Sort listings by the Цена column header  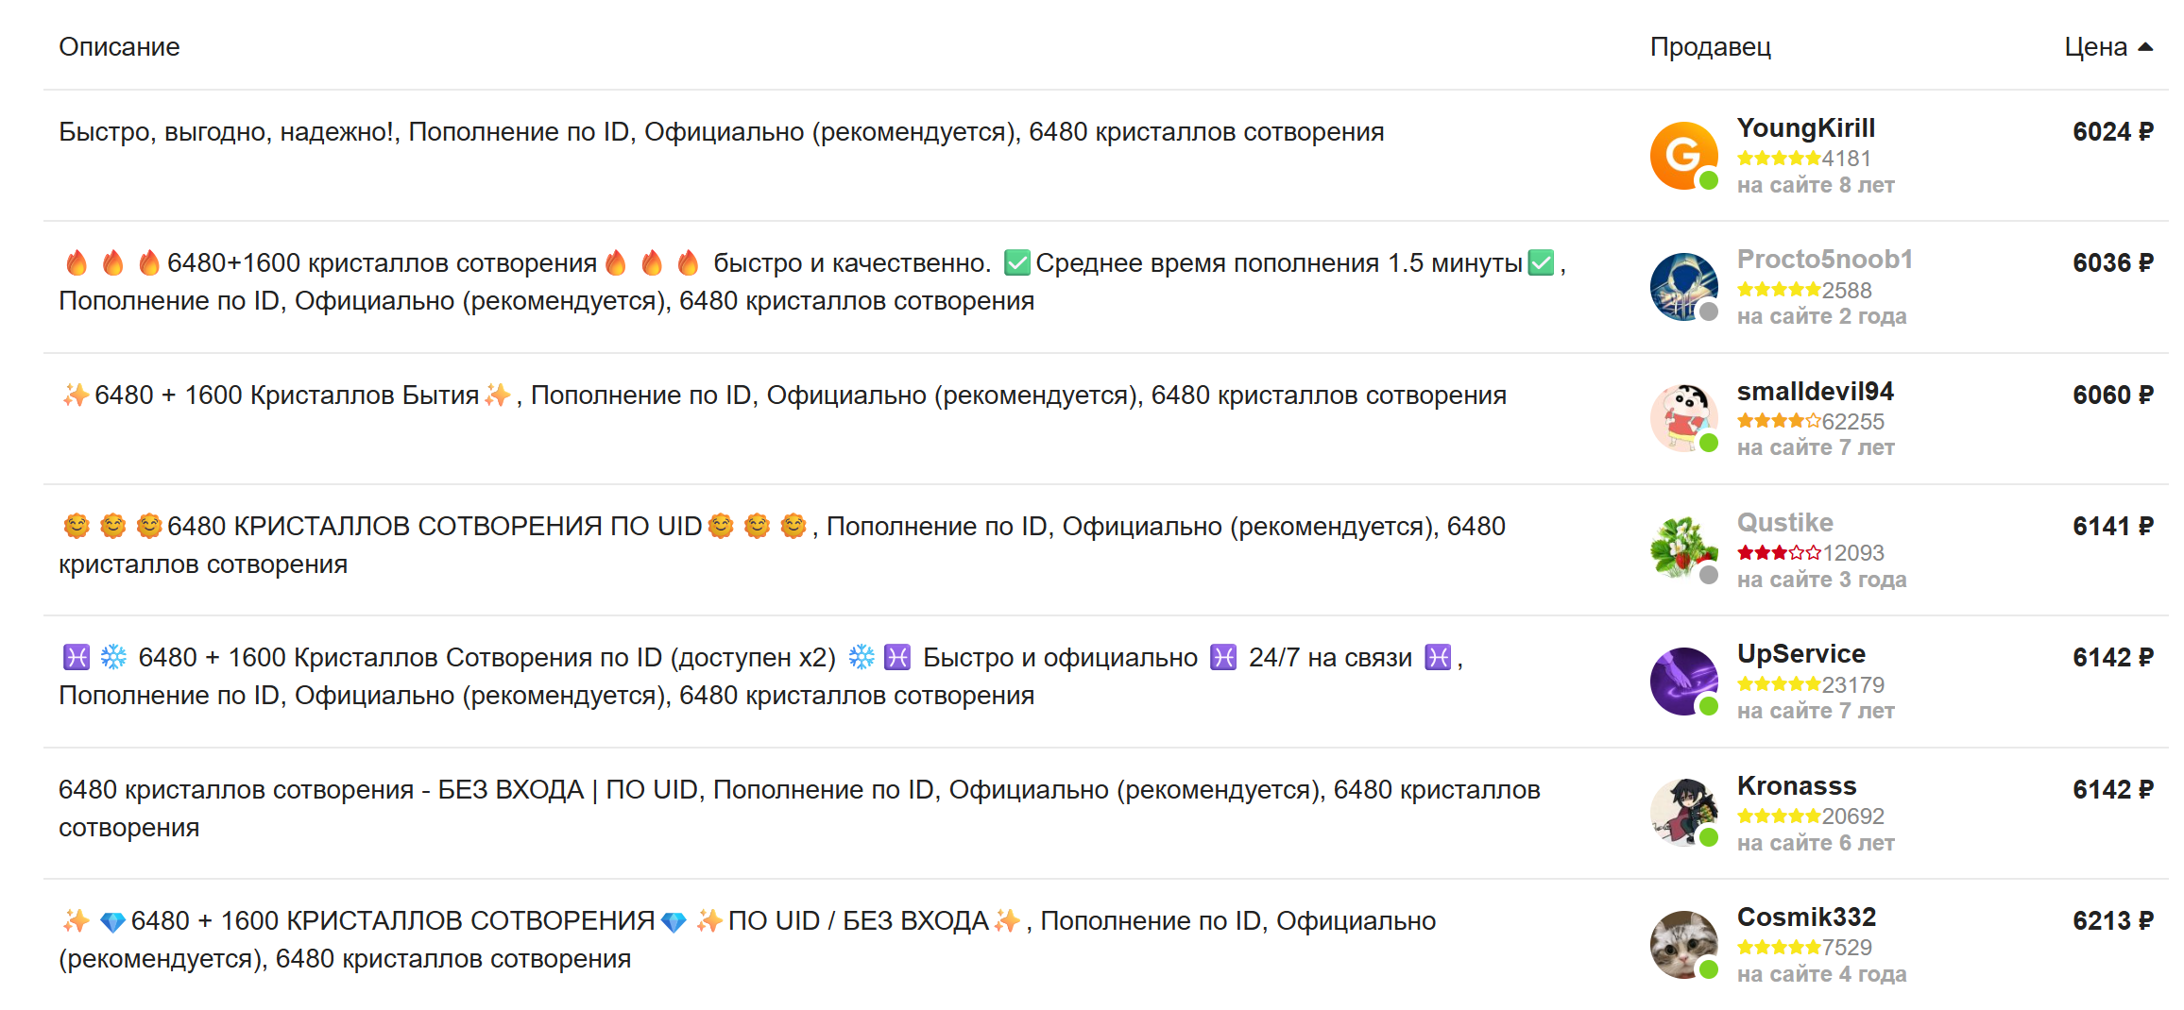(x=2095, y=47)
